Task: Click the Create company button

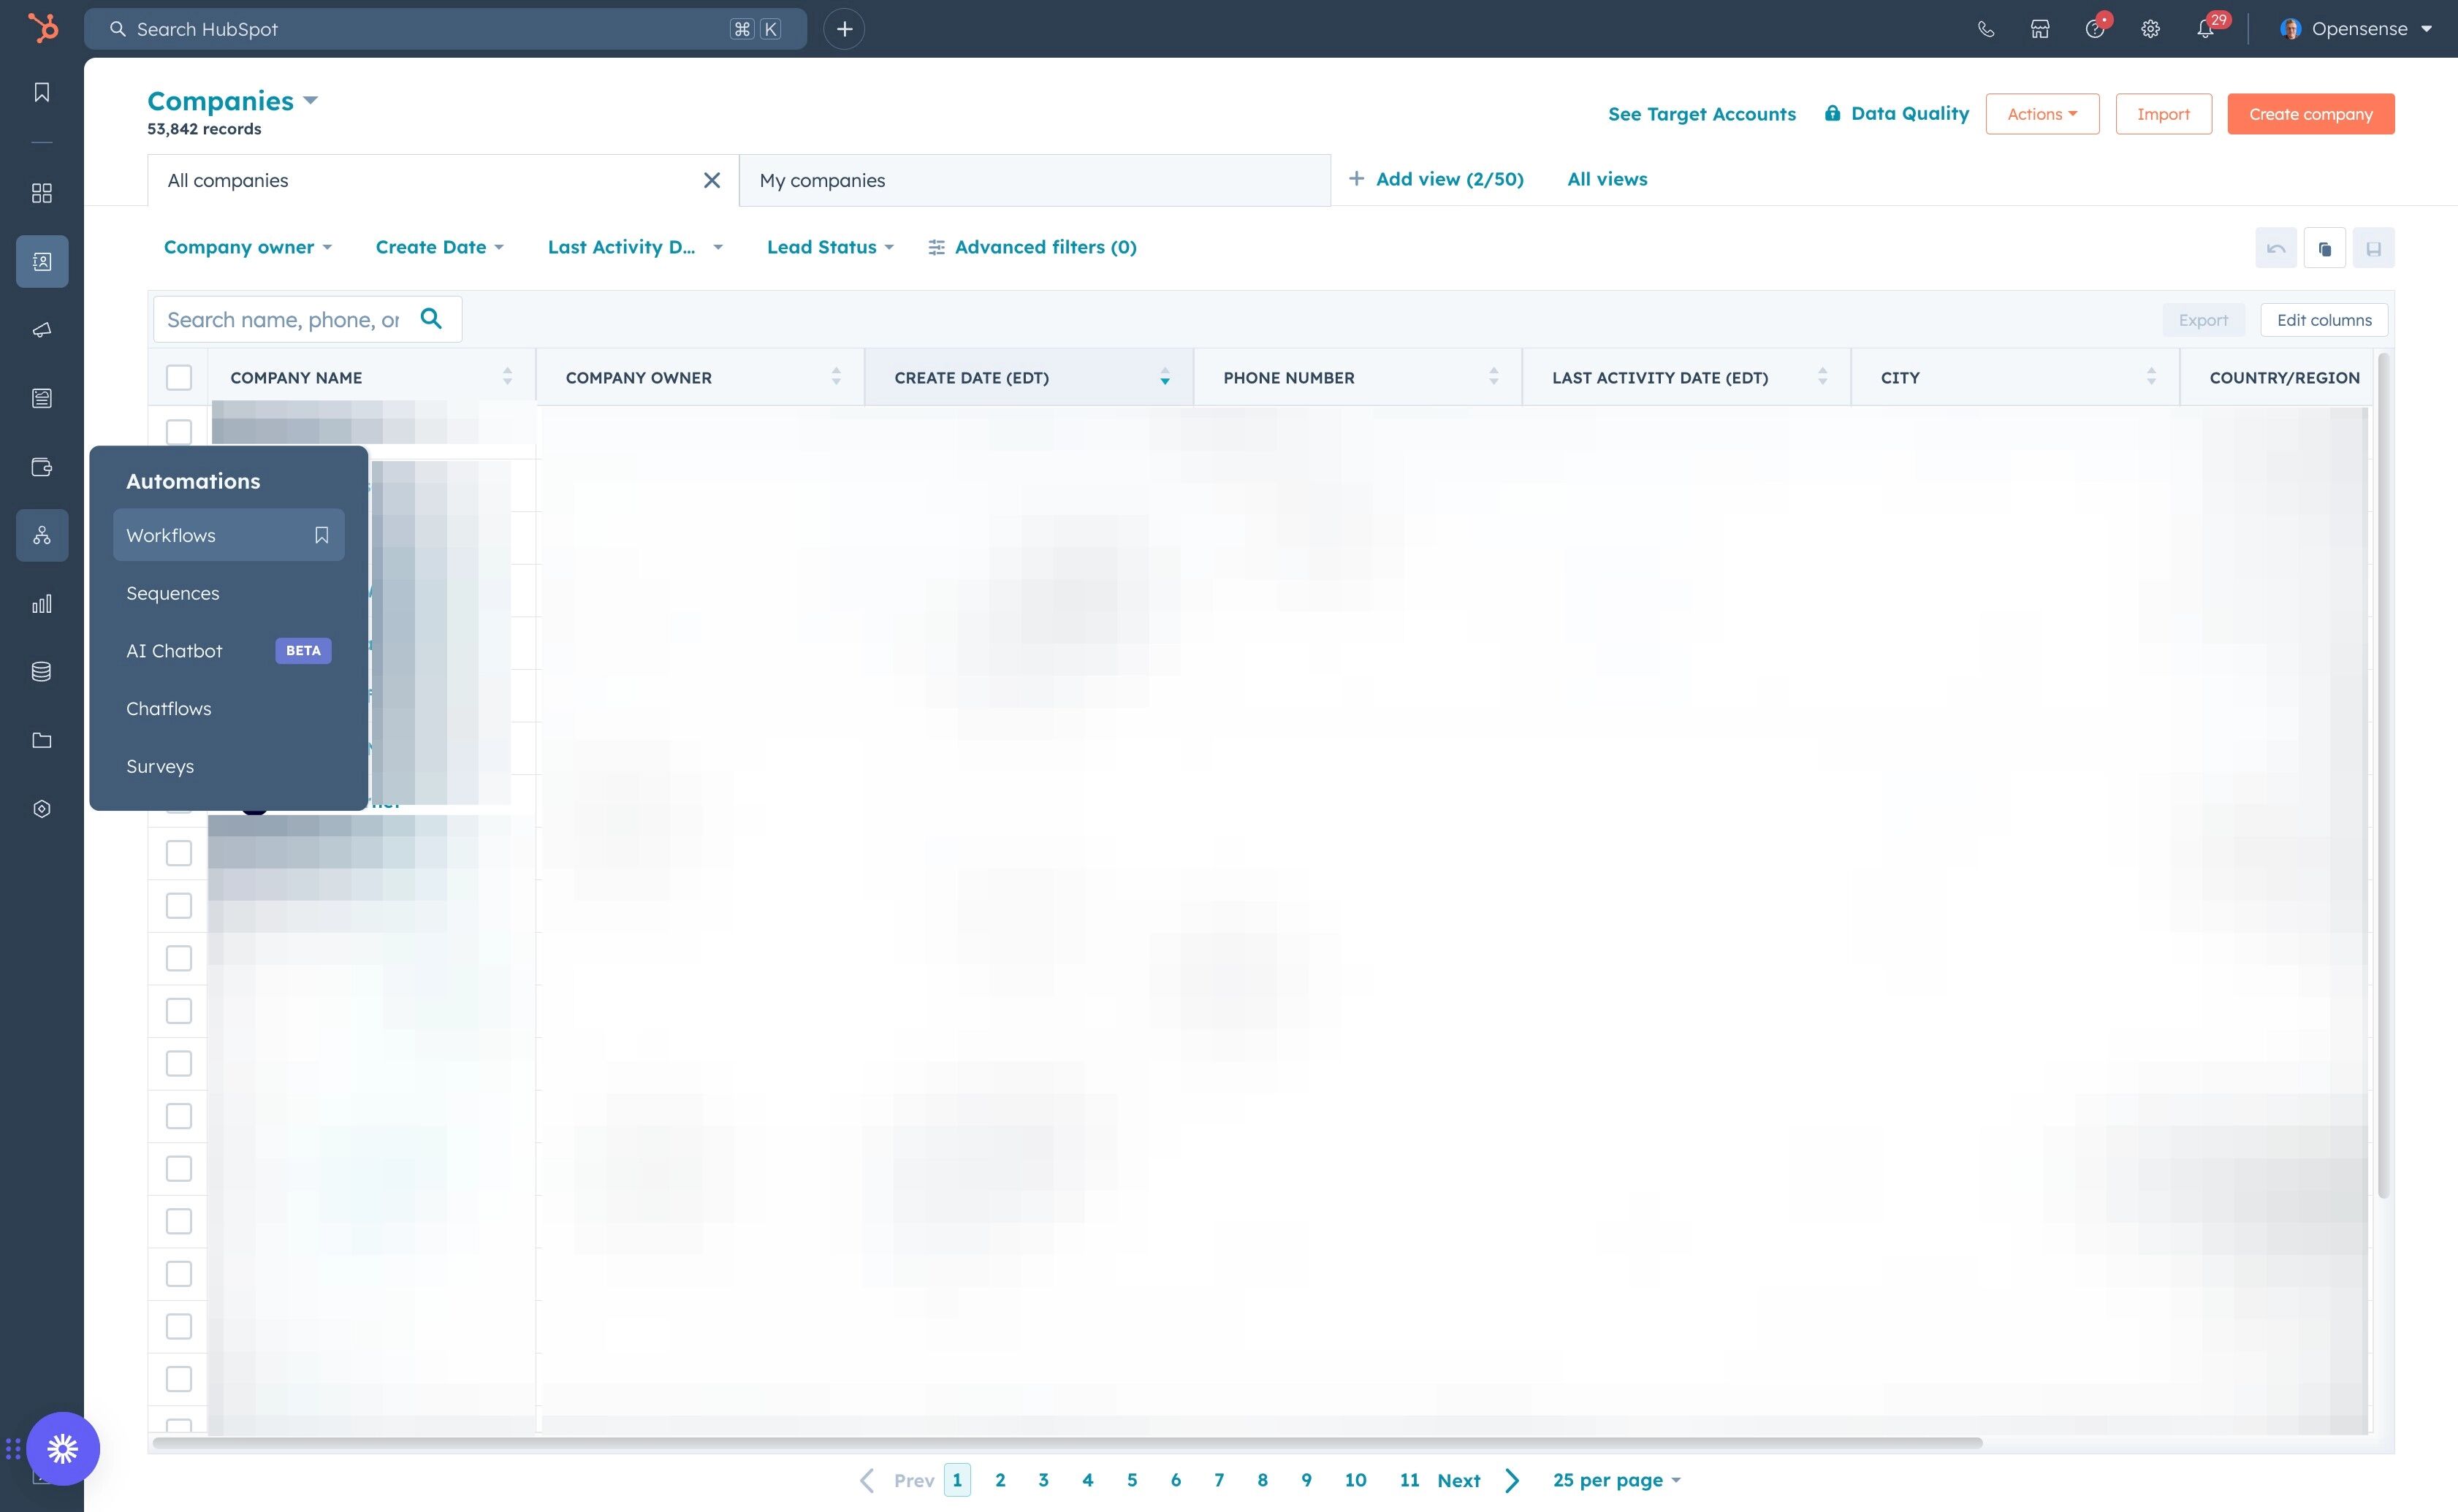Action: [x=2310, y=114]
